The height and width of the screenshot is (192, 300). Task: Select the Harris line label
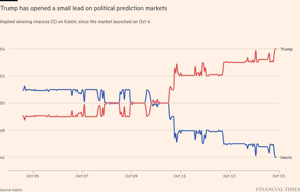coord(286,157)
